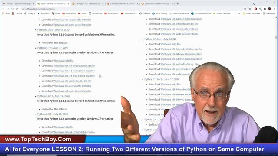Click the zoom magnifier in address bar
The image size is (278, 156).
coord(245,9)
